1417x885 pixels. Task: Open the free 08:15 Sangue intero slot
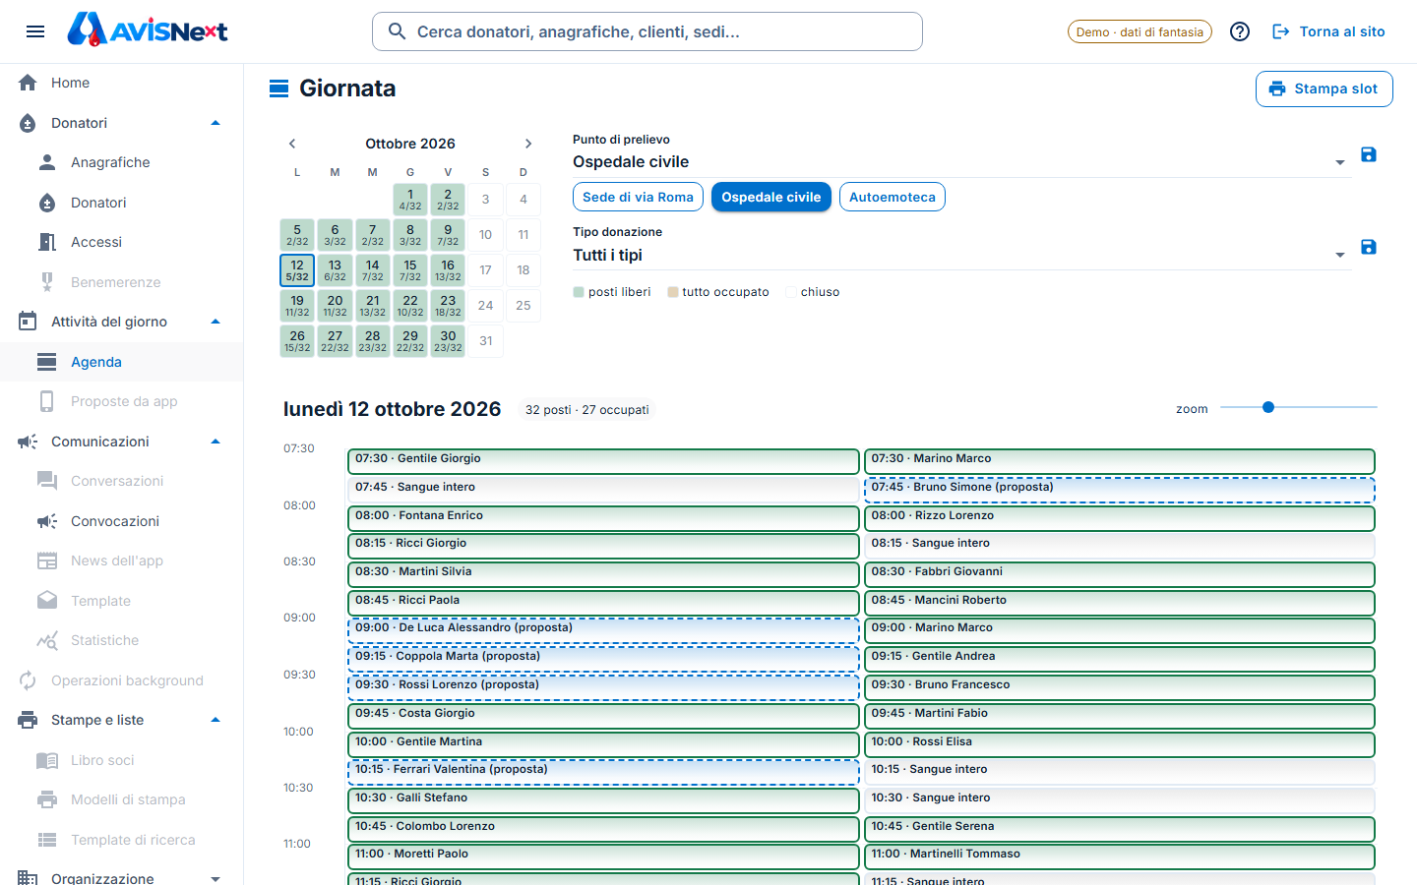click(x=1119, y=546)
